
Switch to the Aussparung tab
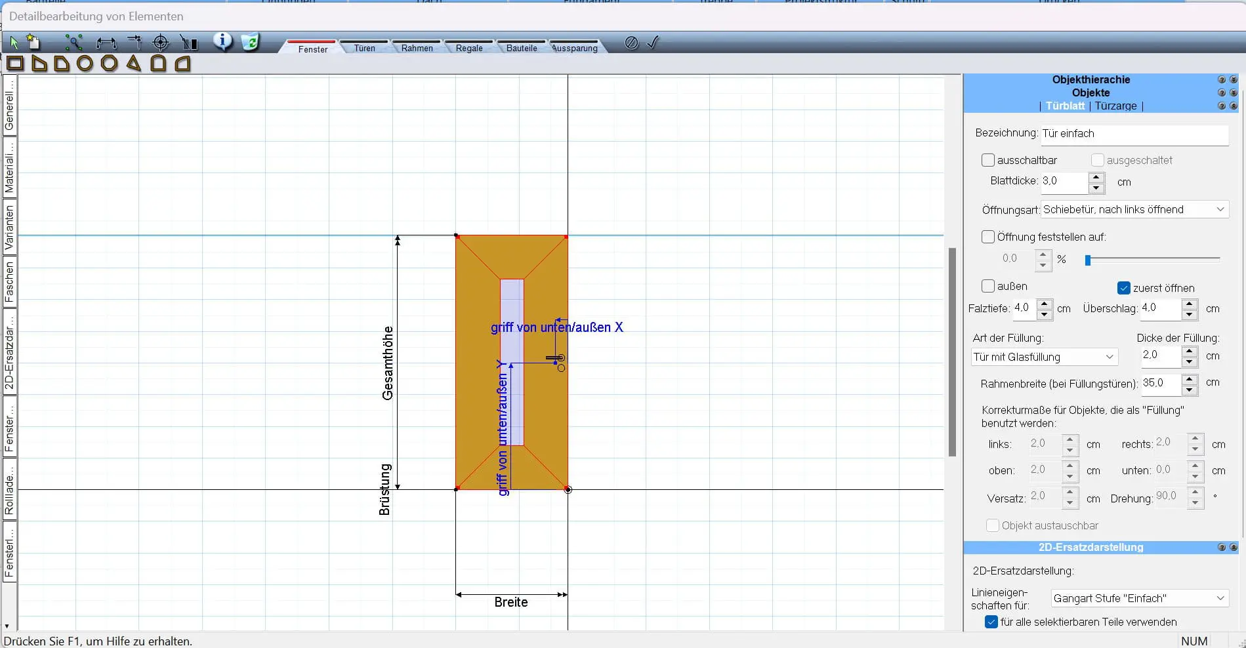[x=575, y=48]
